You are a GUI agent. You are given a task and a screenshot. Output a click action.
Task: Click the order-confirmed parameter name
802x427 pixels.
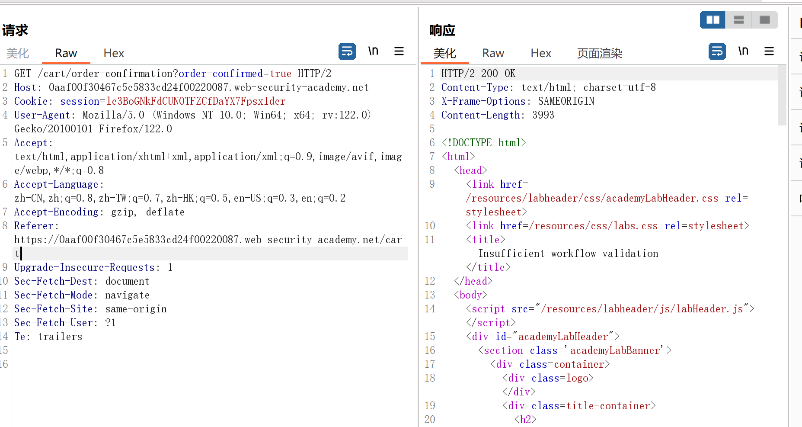point(220,74)
